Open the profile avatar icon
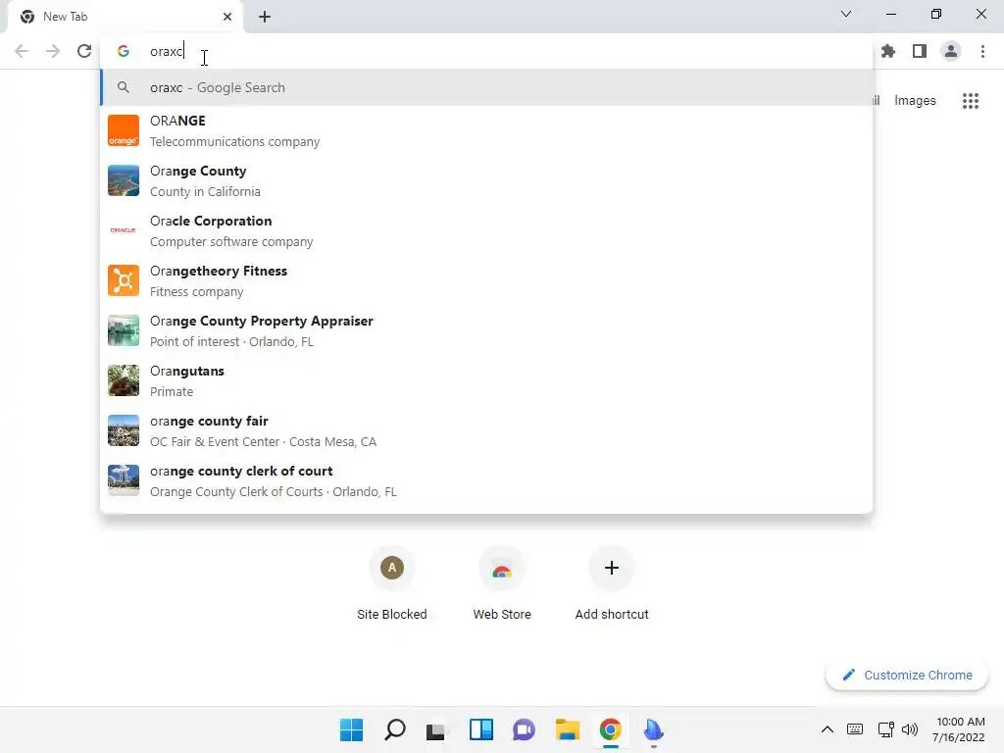This screenshot has width=1004, height=753. point(951,51)
